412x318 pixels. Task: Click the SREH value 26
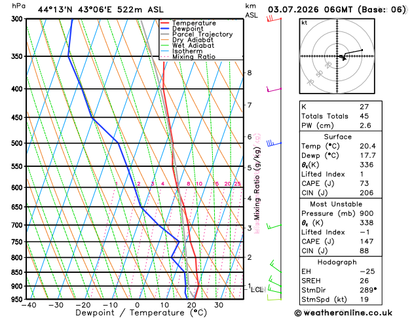point(364,281)
